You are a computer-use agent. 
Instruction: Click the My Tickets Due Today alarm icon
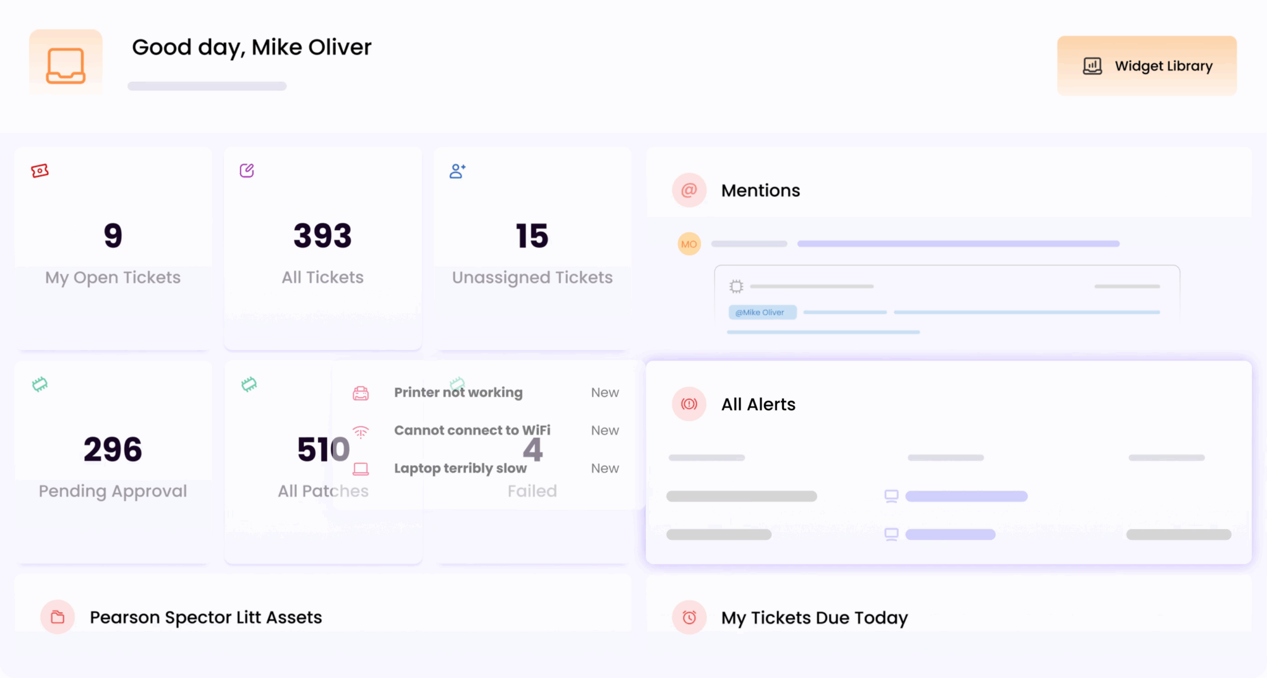pyautogui.click(x=689, y=617)
